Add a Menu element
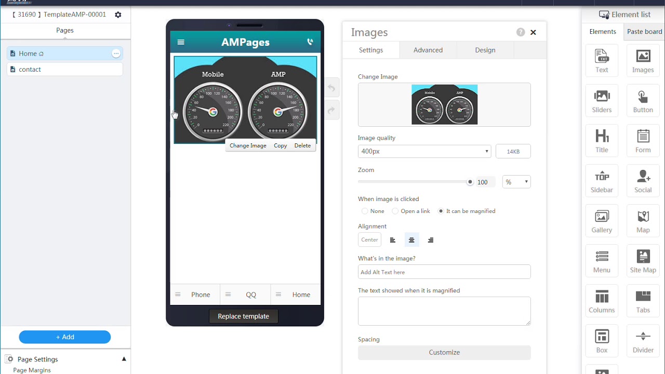The width and height of the screenshot is (665, 374). [602, 262]
